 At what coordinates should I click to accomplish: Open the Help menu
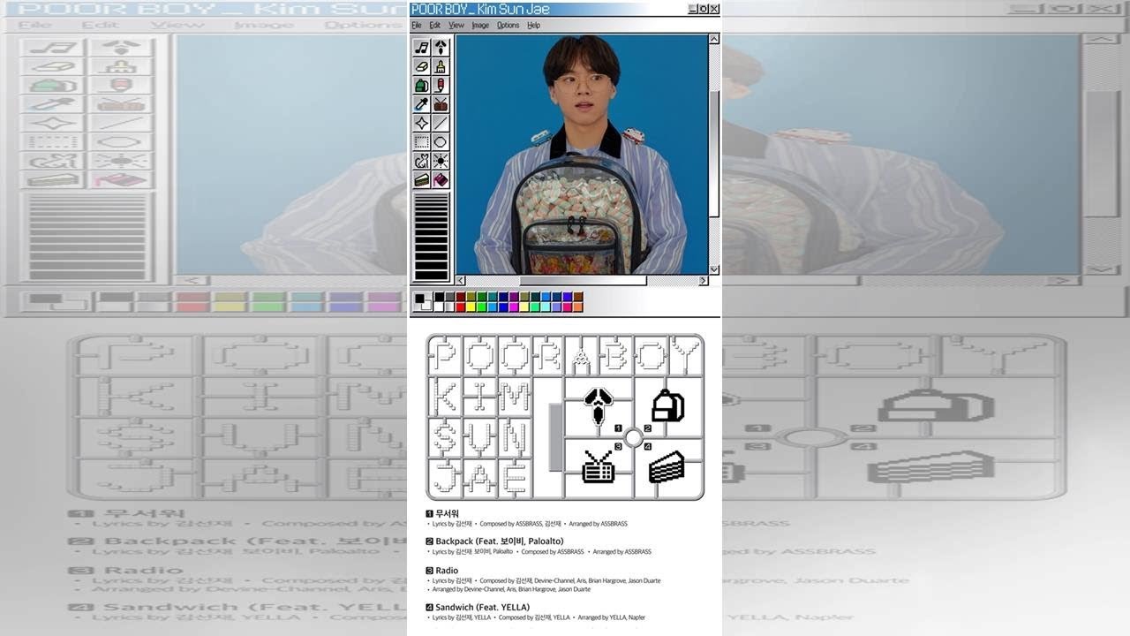coord(534,26)
